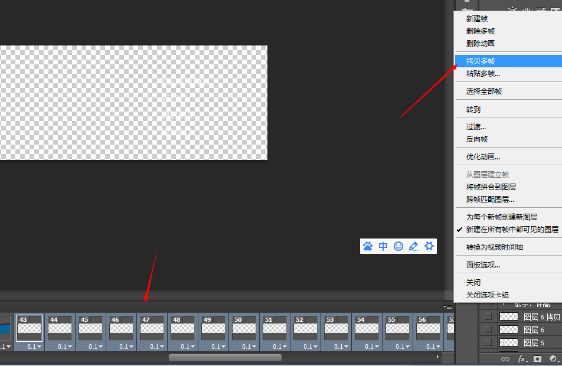This screenshot has width=562, height=366.
Task: Toggle visibility of 图层 6 拷贝 layer
Action: click(488, 316)
